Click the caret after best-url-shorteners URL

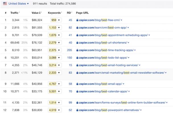[x=128, y=43]
